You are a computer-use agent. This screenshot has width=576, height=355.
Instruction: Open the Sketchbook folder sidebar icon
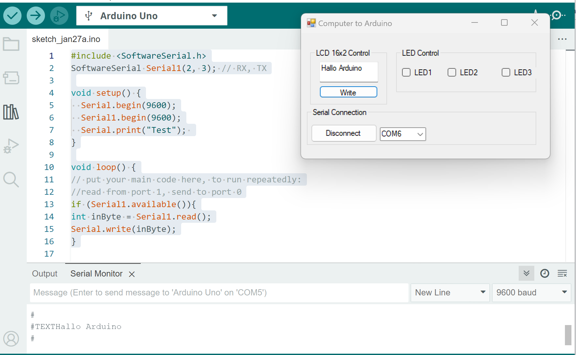[x=11, y=44]
